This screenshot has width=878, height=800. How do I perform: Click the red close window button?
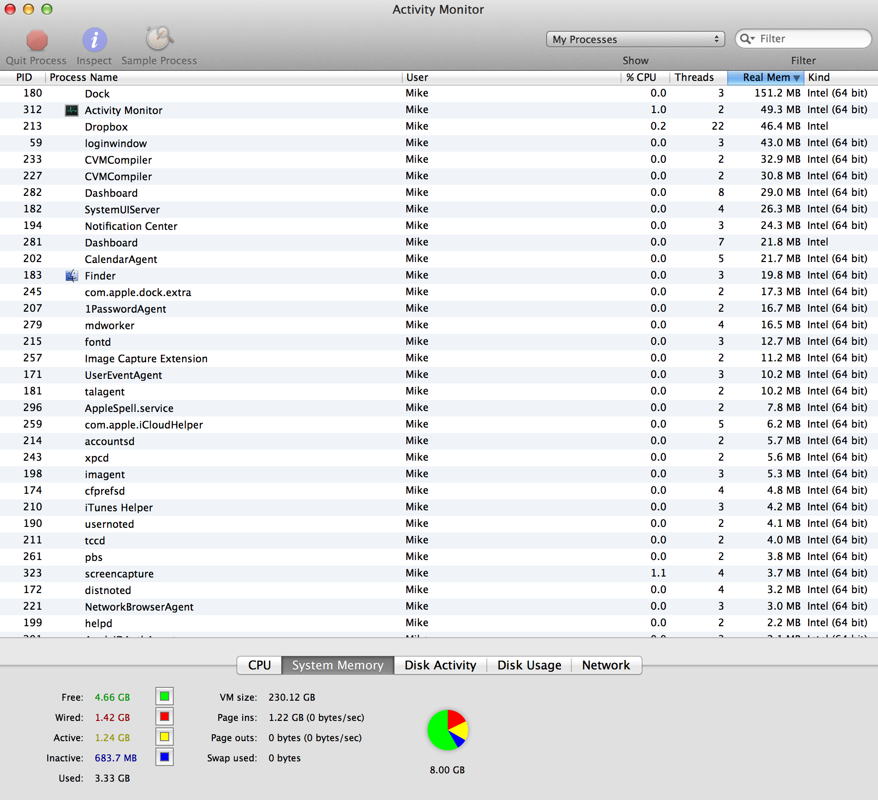point(10,9)
